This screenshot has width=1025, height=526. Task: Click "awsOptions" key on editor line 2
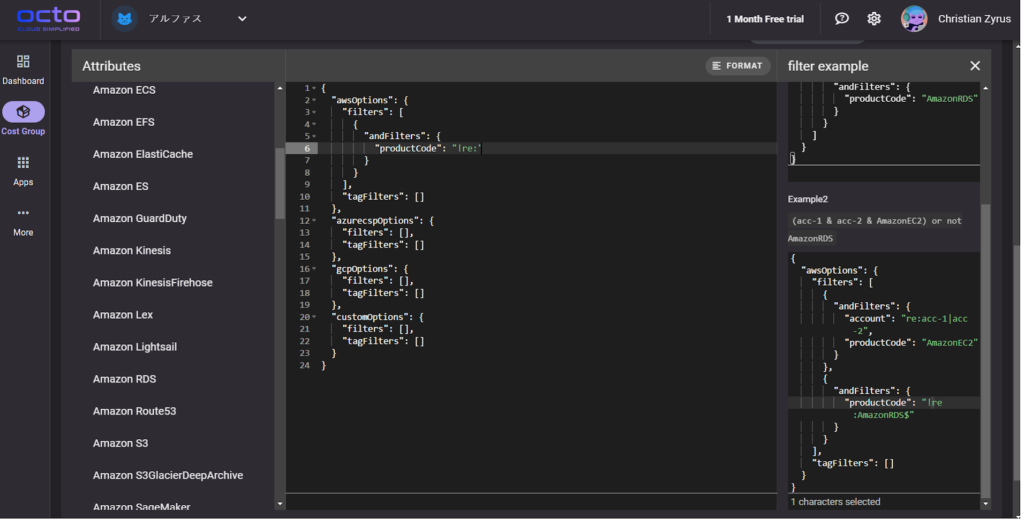coord(364,100)
